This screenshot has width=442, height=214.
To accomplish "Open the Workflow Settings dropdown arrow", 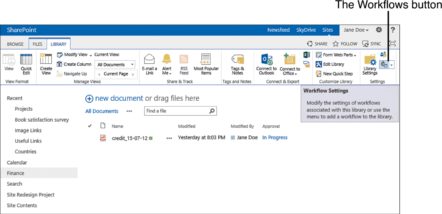I will [392, 65].
